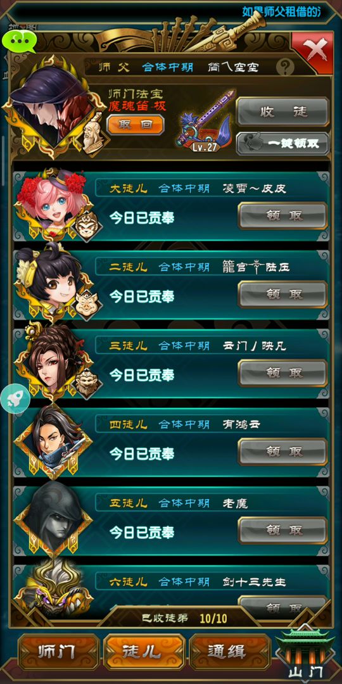Claim 领取 for 三徒儿 云门/映凡
Screen dimensions: 342x684
(282, 373)
